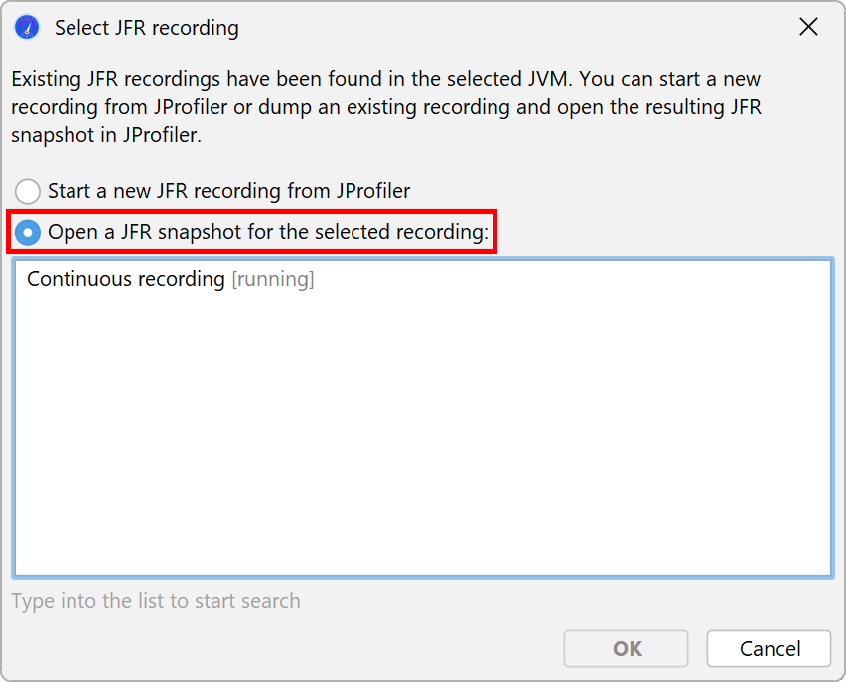Click the label Open a JFR snapshot for the selected recording
Image resolution: width=846 pixels, height=682 pixels.
(268, 232)
